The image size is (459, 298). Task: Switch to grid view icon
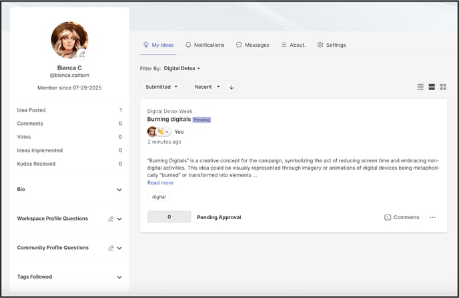point(443,87)
